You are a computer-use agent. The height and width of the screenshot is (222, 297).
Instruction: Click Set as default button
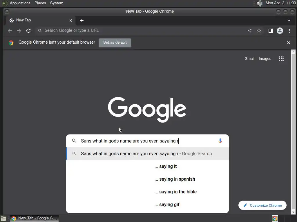115,42
